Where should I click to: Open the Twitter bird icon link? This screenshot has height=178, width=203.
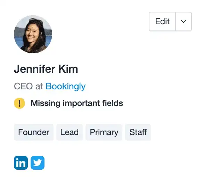[38, 163]
